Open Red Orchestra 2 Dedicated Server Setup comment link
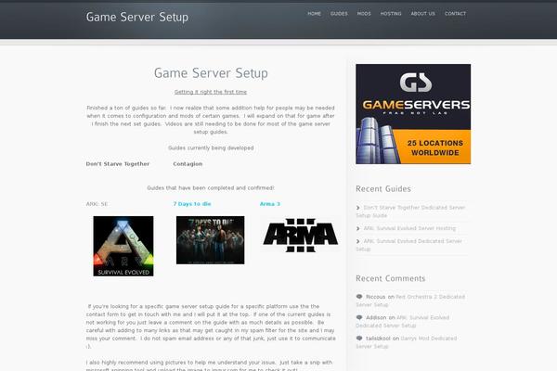Image resolution: width=557 pixels, height=371 pixels. tap(410, 301)
